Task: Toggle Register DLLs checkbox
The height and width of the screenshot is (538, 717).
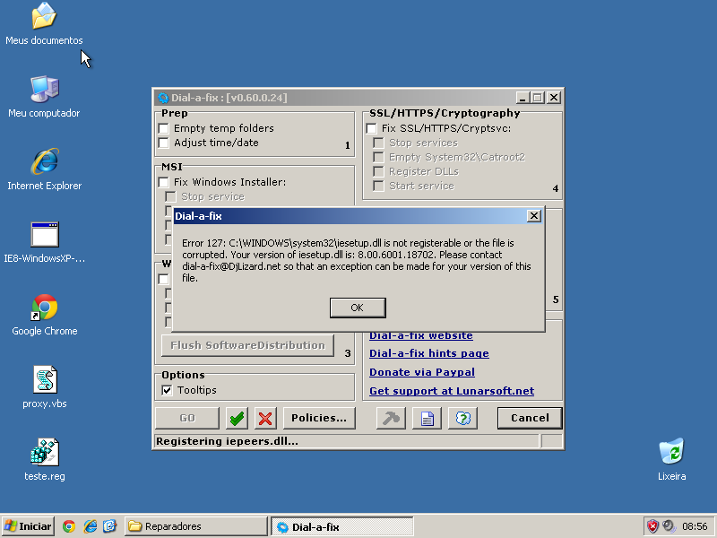Action: pos(378,171)
